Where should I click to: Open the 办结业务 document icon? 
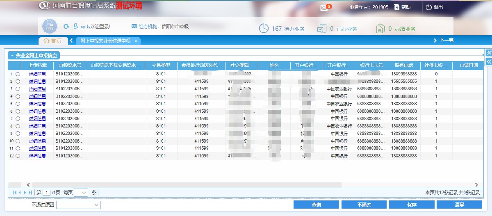380,28
